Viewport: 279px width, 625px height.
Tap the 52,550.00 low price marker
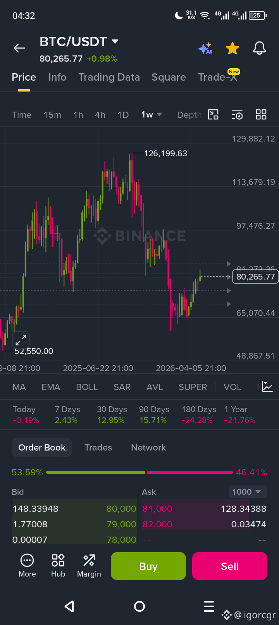click(34, 351)
